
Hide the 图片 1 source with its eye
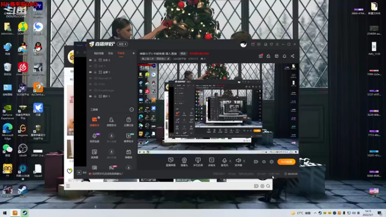(90, 96)
